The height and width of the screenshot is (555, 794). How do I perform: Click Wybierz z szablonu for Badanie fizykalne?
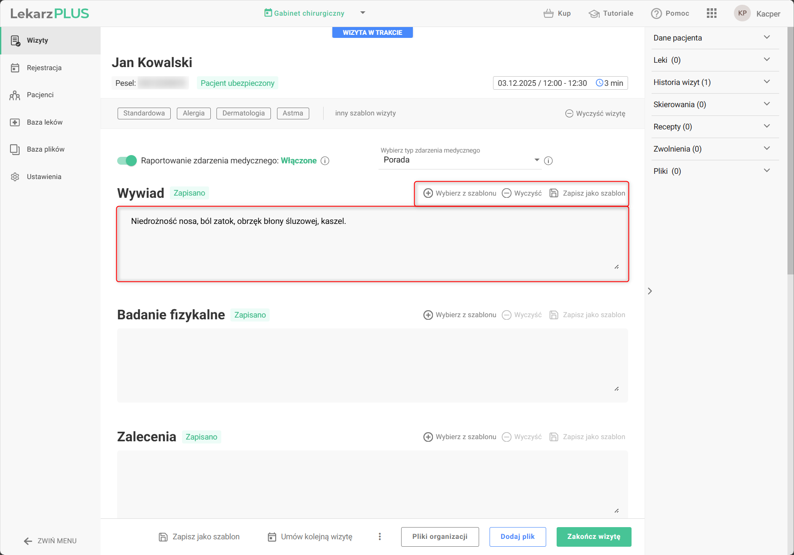460,315
